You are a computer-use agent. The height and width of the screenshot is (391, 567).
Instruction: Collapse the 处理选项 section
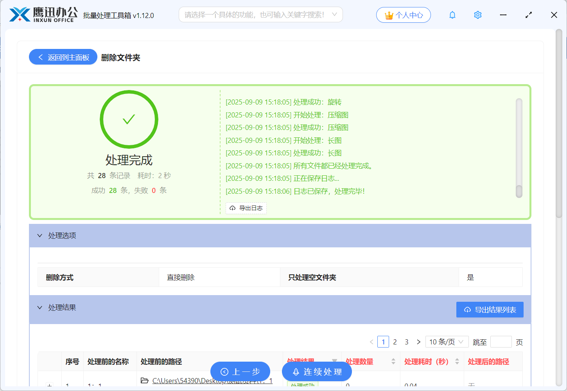tap(40, 236)
